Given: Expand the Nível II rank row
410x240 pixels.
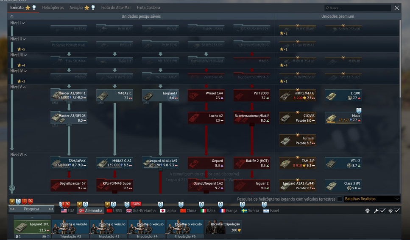Looking at the screenshot, I should tap(18, 39).
